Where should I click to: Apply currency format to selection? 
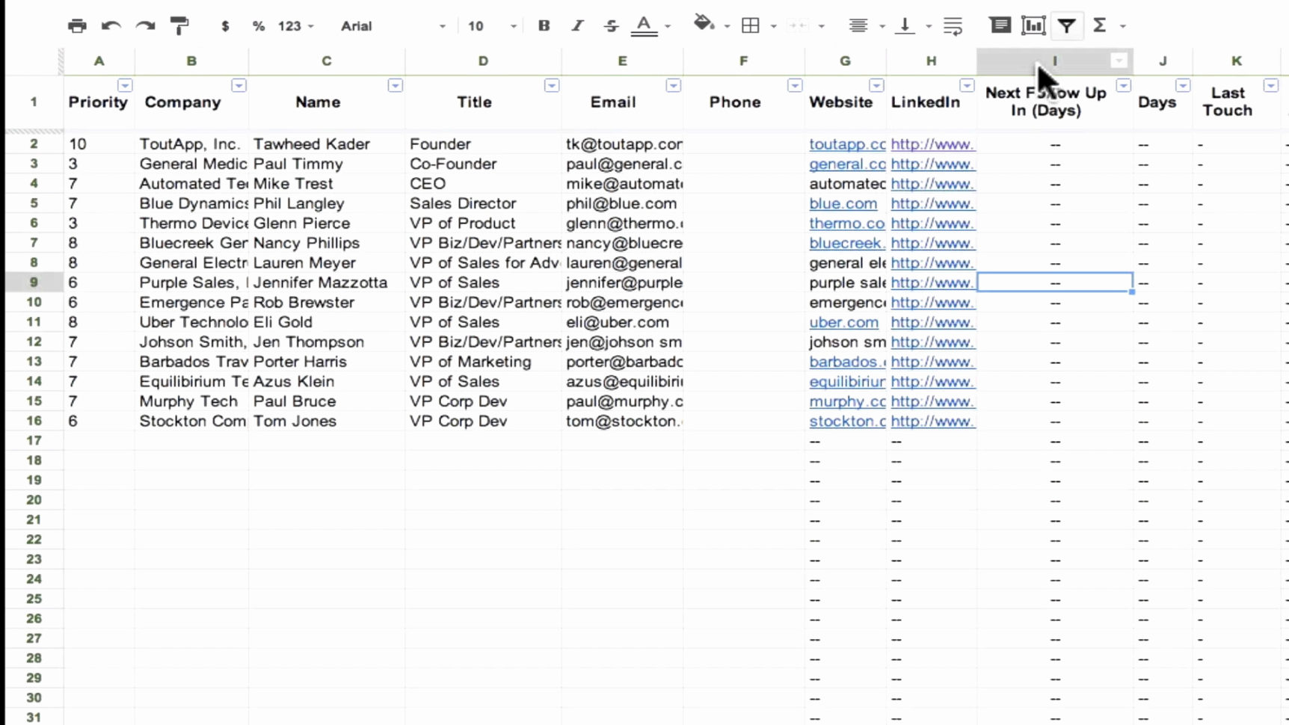pos(225,25)
